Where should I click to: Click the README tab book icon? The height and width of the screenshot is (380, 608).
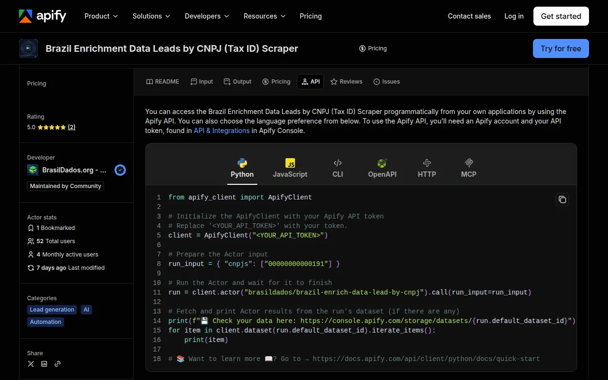click(150, 82)
